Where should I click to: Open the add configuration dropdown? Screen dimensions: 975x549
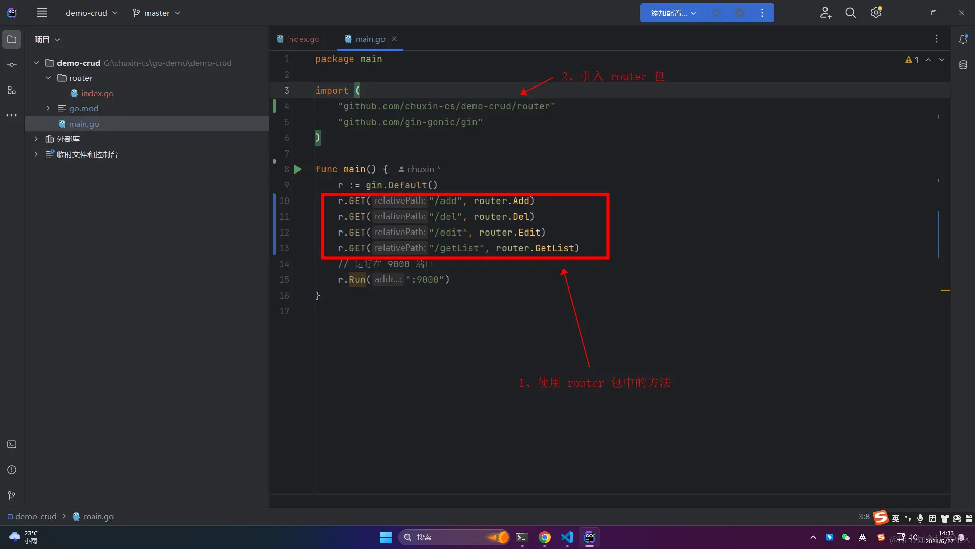(673, 13)
